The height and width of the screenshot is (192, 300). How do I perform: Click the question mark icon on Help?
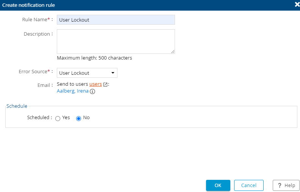[280, 186]
